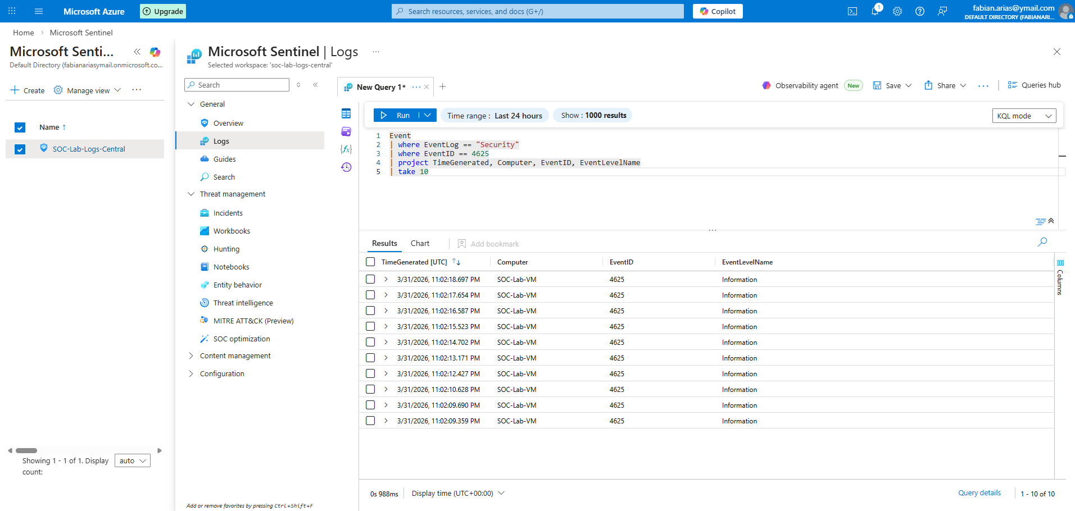Collapse the Microsoft Sentinel workspace list pane
The height and width of the screenshot is (511, 1075).
pos(137,52)
